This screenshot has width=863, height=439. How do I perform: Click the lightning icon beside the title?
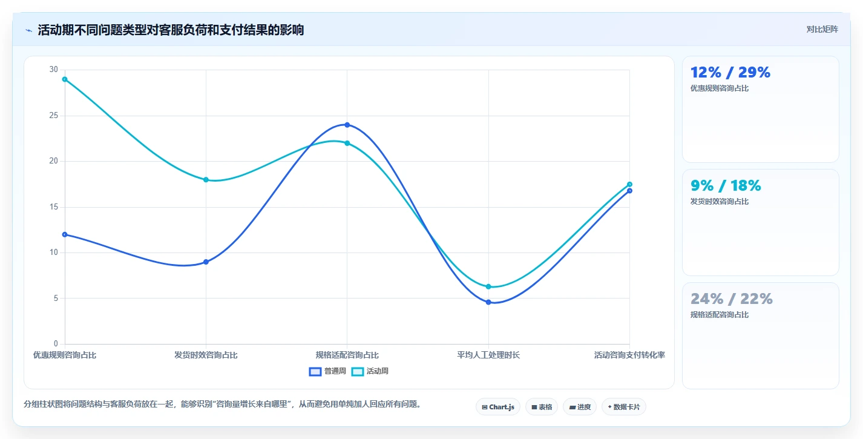[28, 30]
